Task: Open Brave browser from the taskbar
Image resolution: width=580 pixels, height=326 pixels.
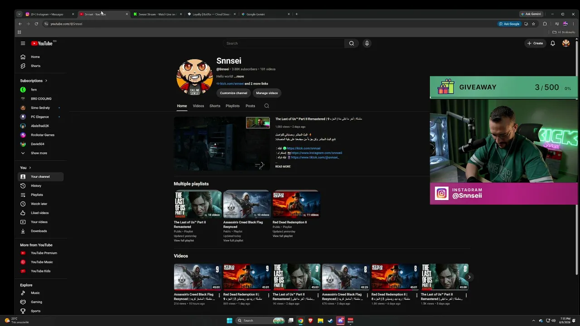Action: (x=310, y=321)
